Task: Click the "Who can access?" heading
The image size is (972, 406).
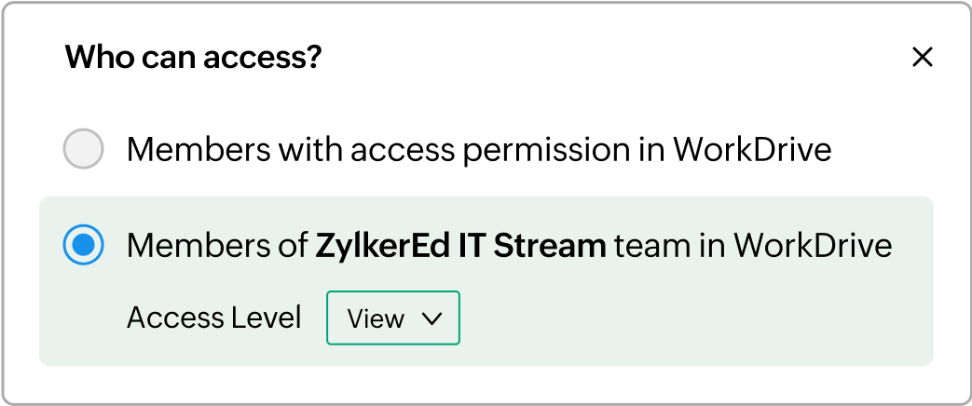Action: click(x=193, y=58)
